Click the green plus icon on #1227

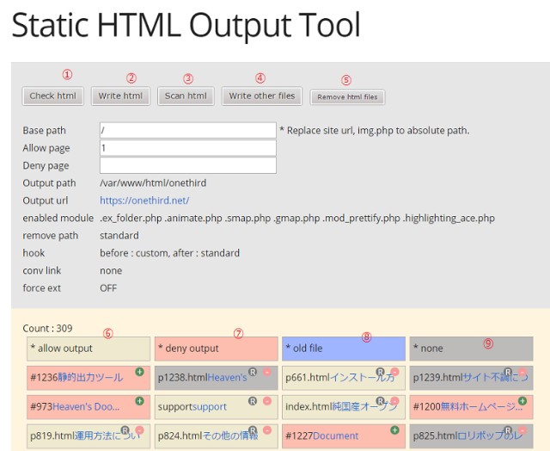click(394, 429)
